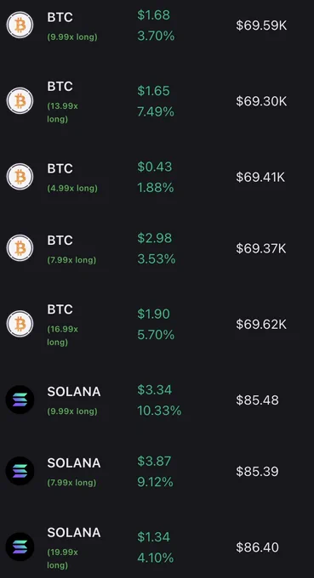Tap Solana icon of 9.99x long position
The width and height of the screenshot is (314, 578).
click(x=20, y=399)
